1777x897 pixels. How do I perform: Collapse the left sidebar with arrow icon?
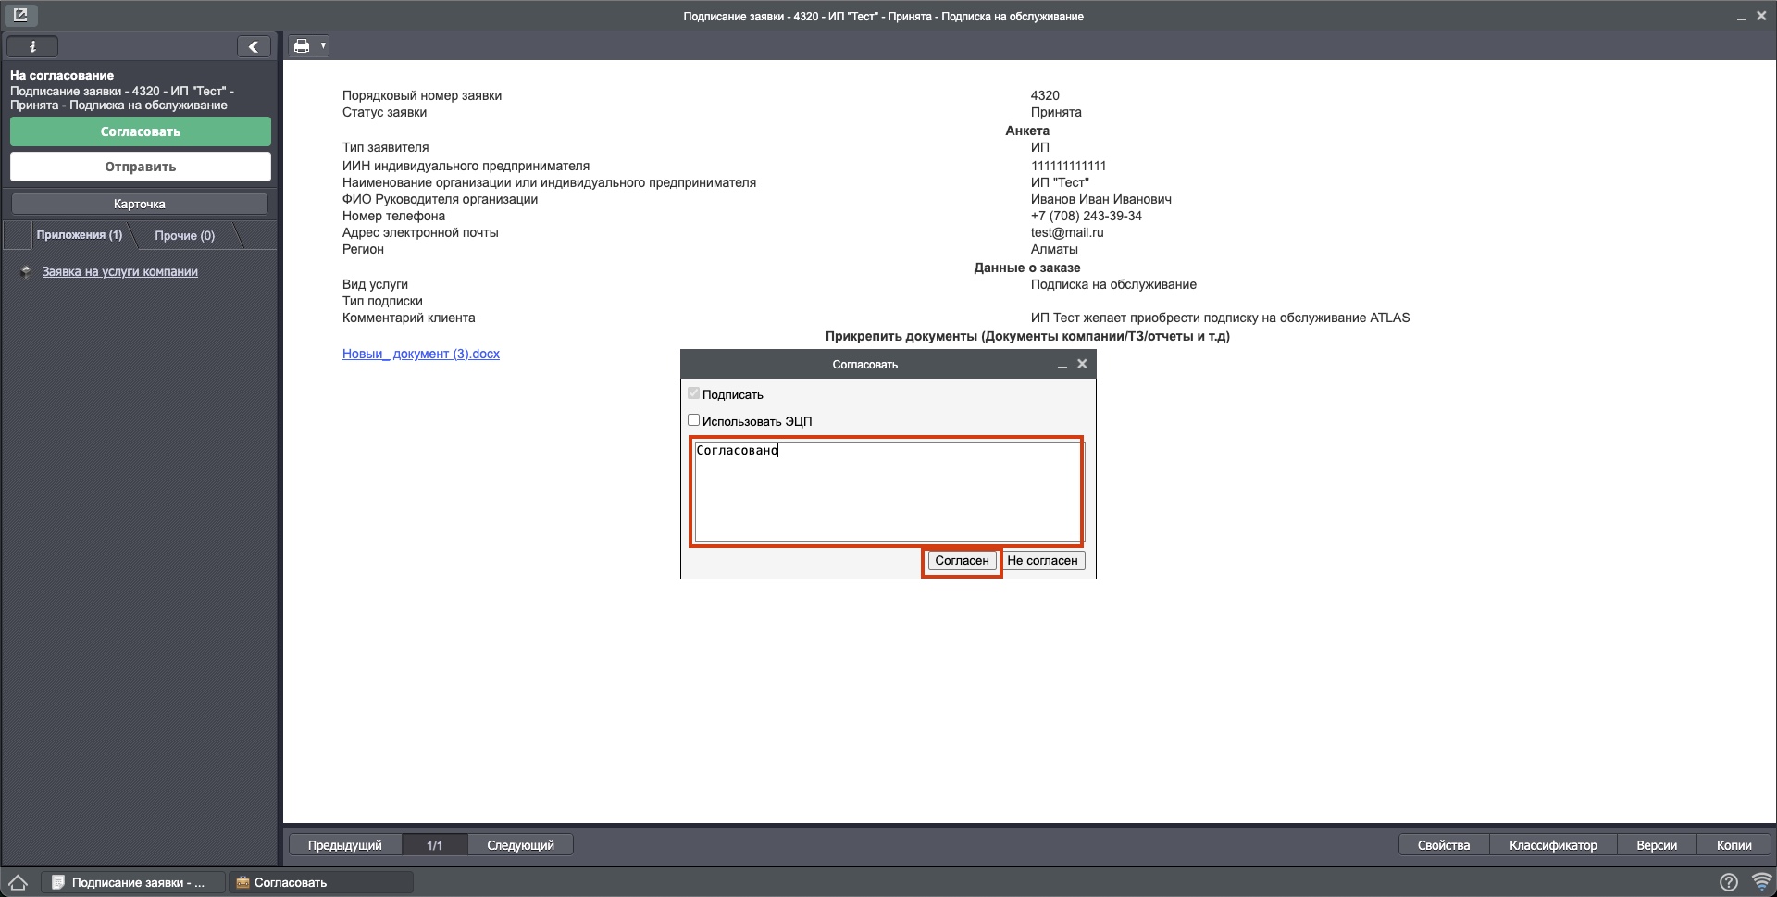253,46
